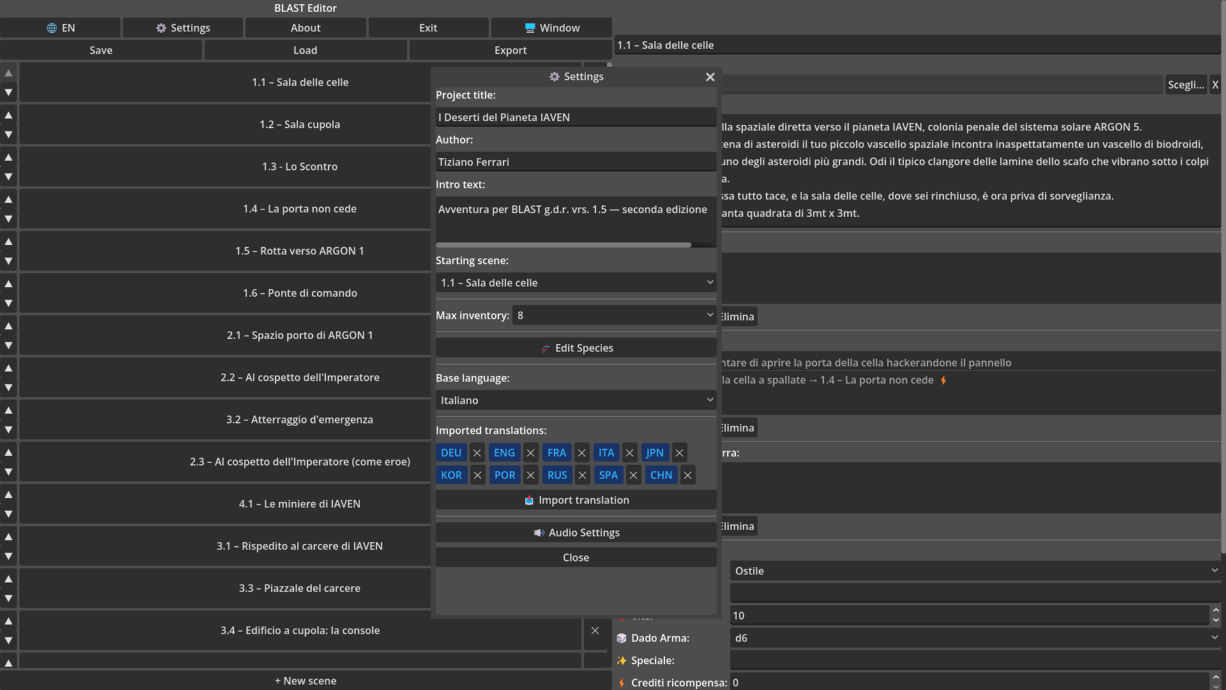Image resolution: width=1226 pixels, height=690 pixels.
Task: Remove the CHN translation entry
Action: 688,475
